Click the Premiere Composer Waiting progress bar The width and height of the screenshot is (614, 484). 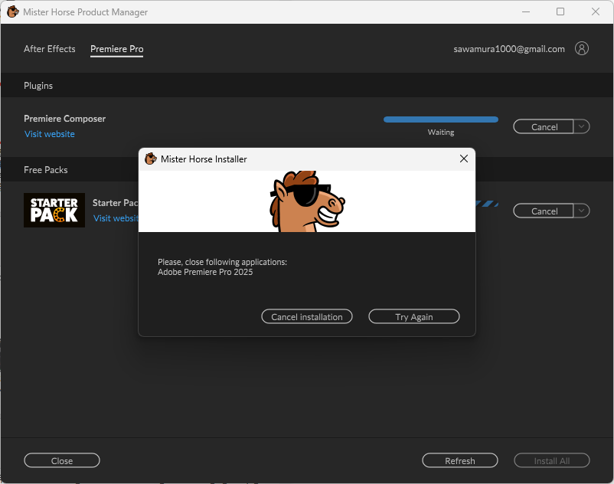tap(440, 119)
